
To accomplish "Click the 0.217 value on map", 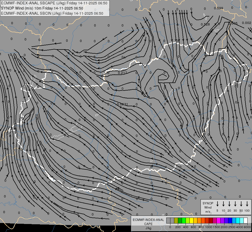I will 123,73.
